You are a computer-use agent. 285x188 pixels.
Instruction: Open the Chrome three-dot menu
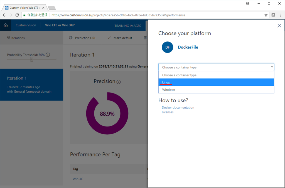281,15
